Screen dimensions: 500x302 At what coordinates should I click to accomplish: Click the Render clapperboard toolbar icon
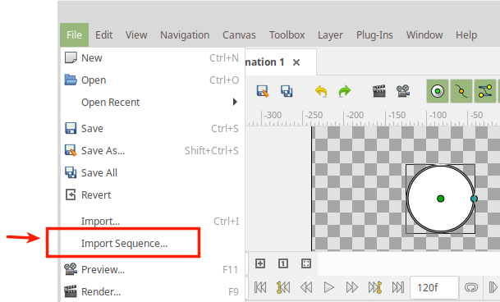pyautogui.click(x=379, y=91)
